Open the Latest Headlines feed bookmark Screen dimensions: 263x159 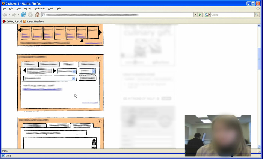pyautogui.click(x=33, y=21)
